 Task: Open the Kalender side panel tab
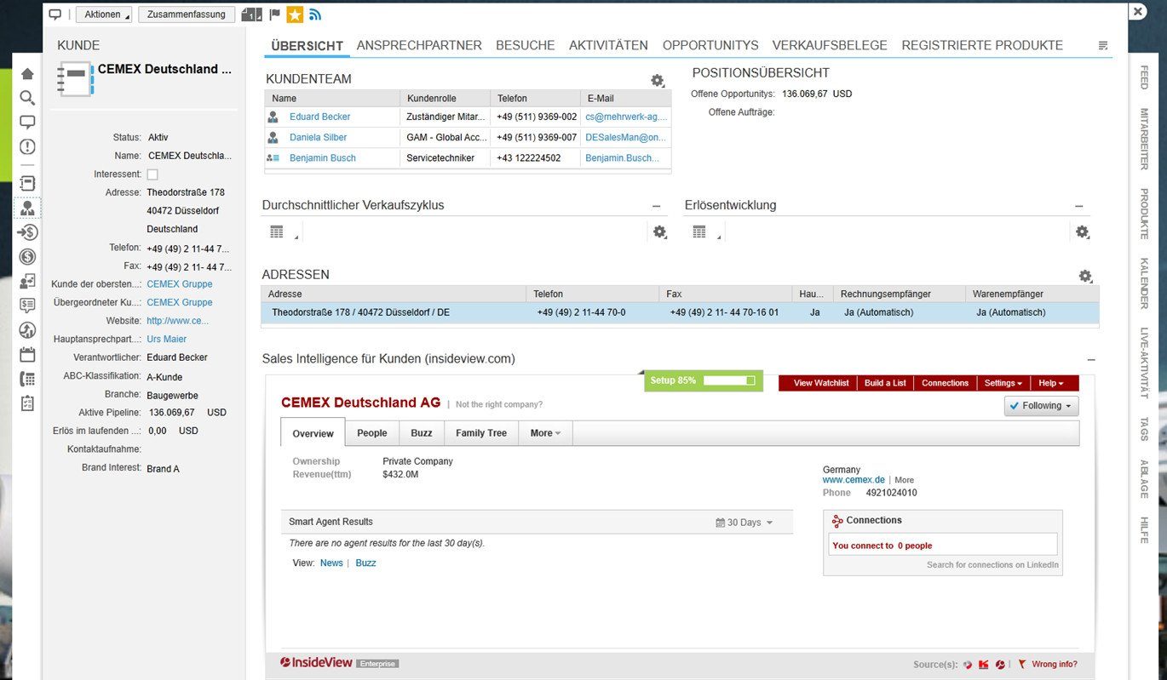[1144, 283]
